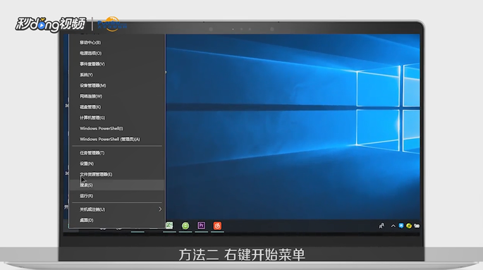Screen dimensions: 483x270
Task: Expand the 关机或注销 submenu arrow
Action: [x=160, y=209]
